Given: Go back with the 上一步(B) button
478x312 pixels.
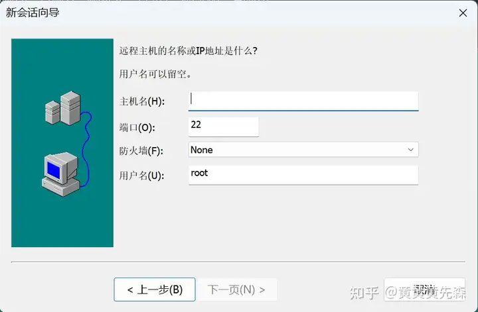Looking at the screenshot, I should click(x=155, y=289).
